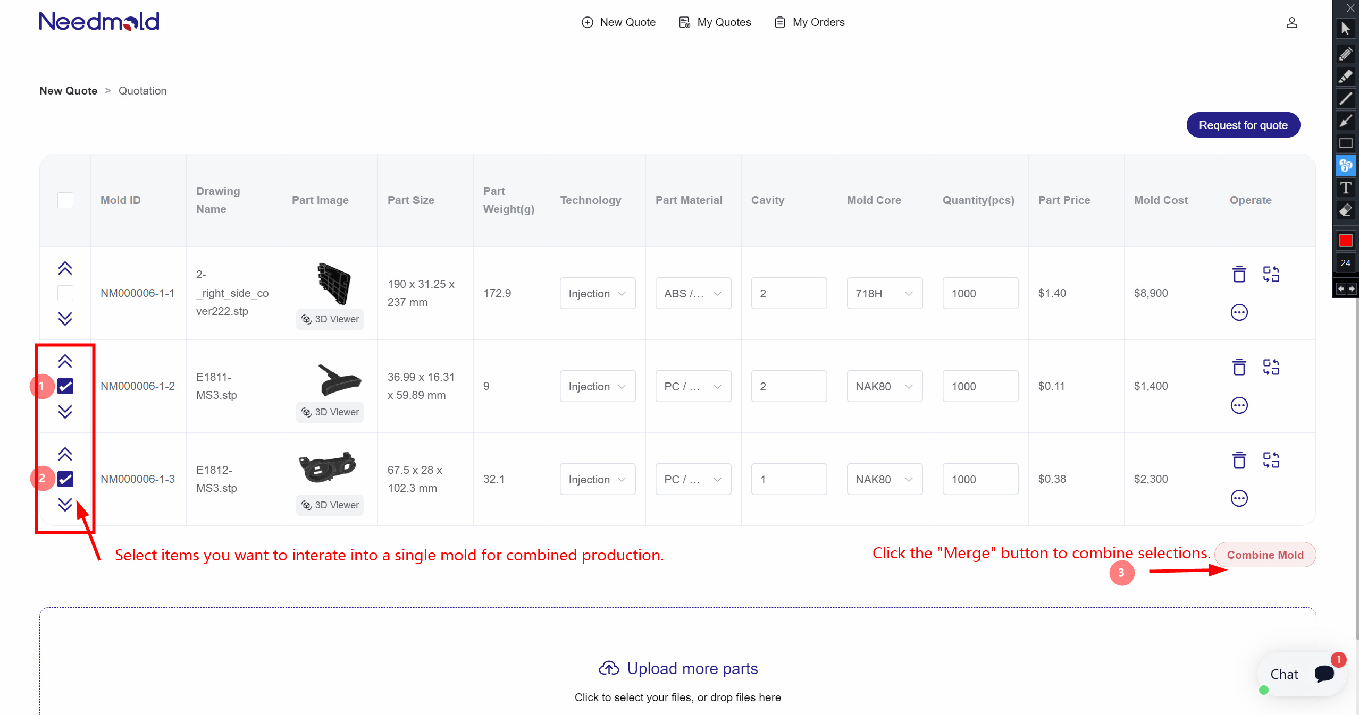Open Technology dropdown for NM000006-1-2
The width and height of the screenshot is (1359, 715).
pos(598,386)
